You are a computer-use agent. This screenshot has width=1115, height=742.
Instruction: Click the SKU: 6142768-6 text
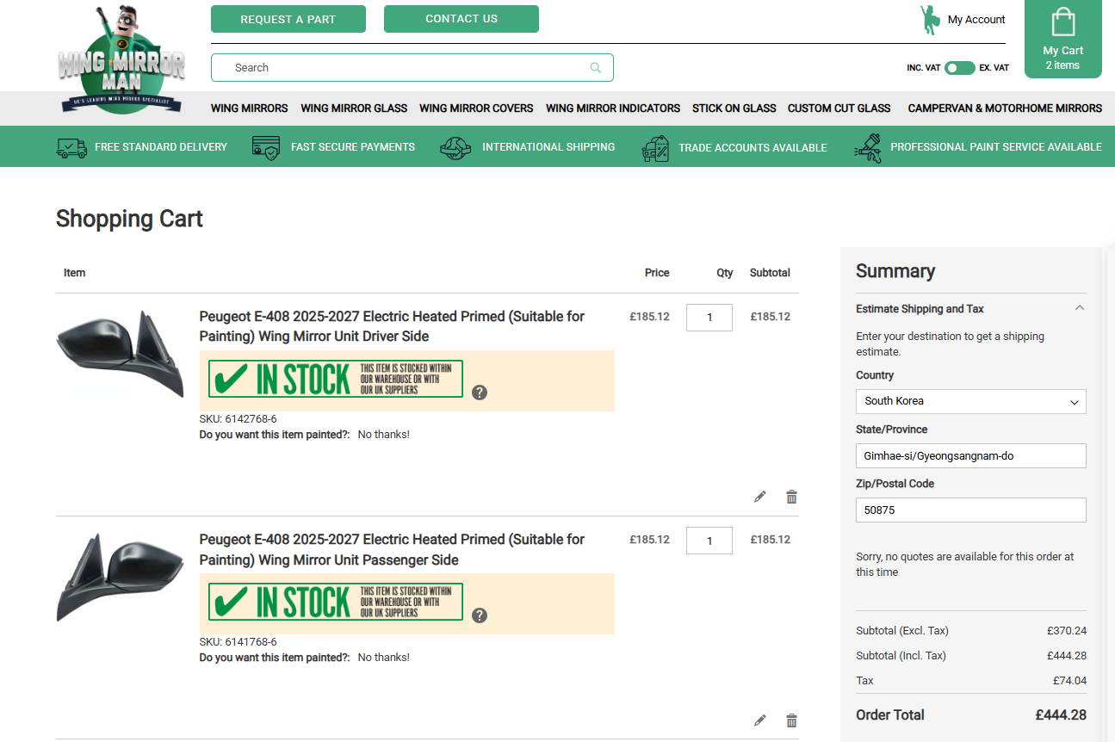[x=238, y=419]
